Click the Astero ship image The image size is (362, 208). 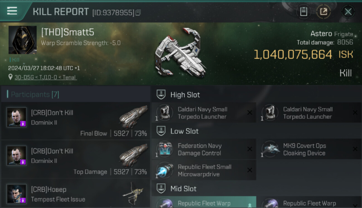(x=180, y=53)
